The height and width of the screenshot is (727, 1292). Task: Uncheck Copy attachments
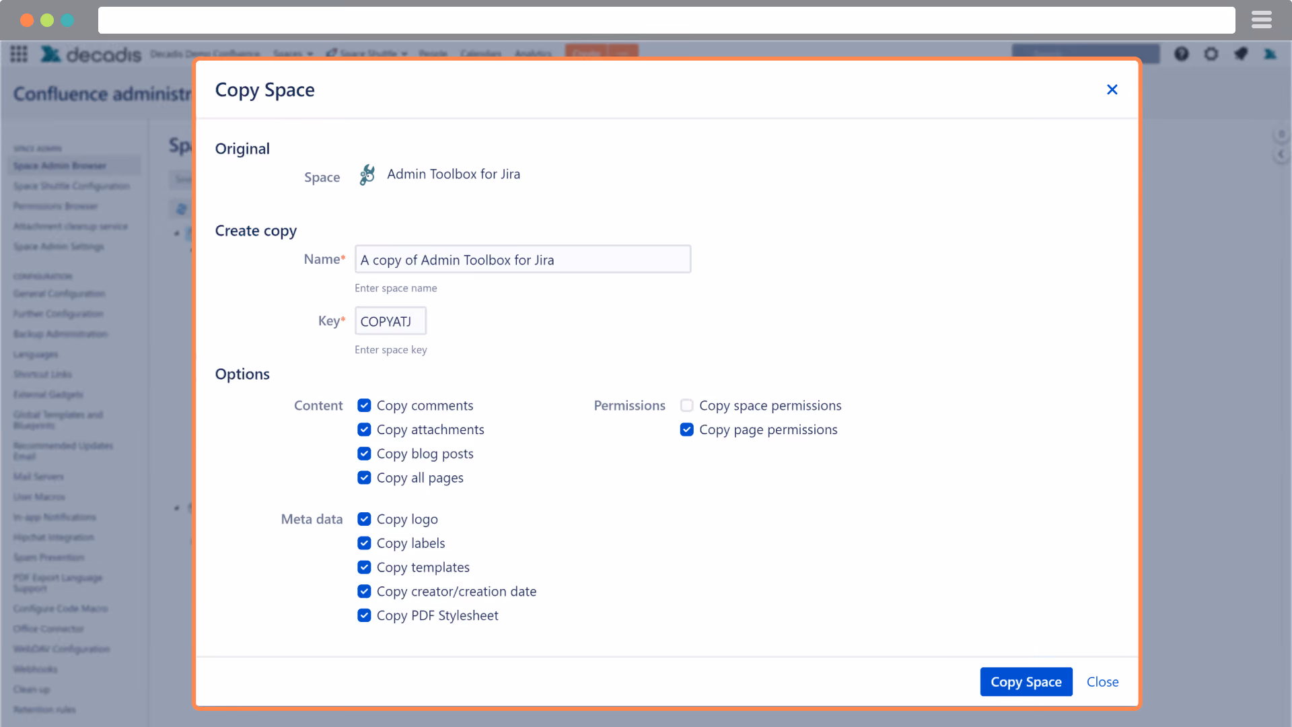(364, 429)
